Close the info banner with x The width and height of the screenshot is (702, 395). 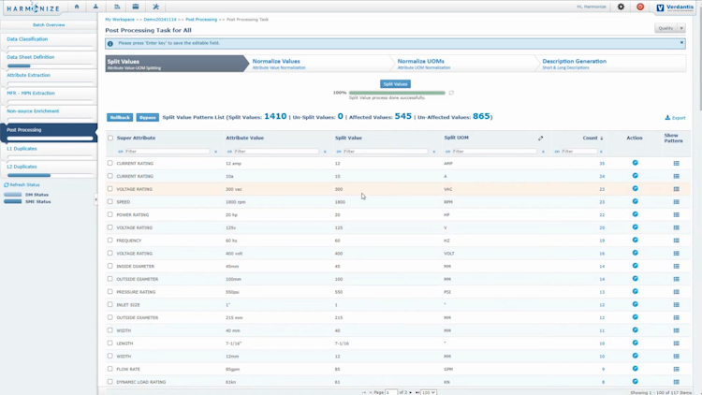(681, 42)
